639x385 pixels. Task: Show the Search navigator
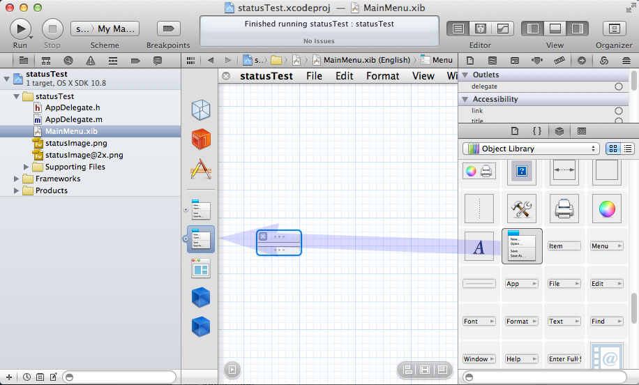[x=68, y=61]
